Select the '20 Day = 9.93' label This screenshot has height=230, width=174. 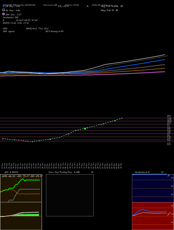(13, 6)
